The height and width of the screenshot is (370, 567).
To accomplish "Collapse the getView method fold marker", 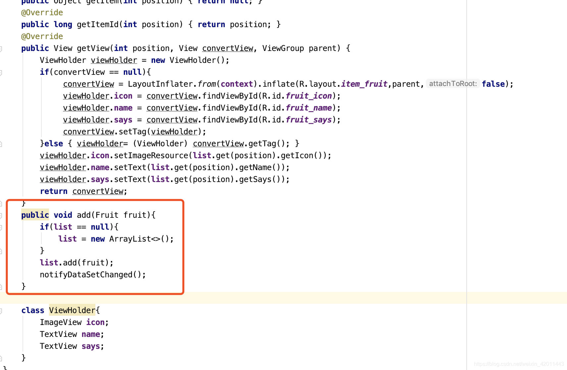I will click(1, 49).
